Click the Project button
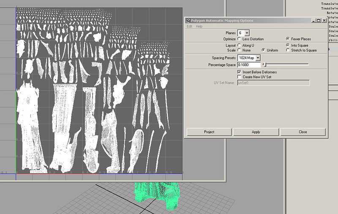338x214 pixels. click(209, 132)
